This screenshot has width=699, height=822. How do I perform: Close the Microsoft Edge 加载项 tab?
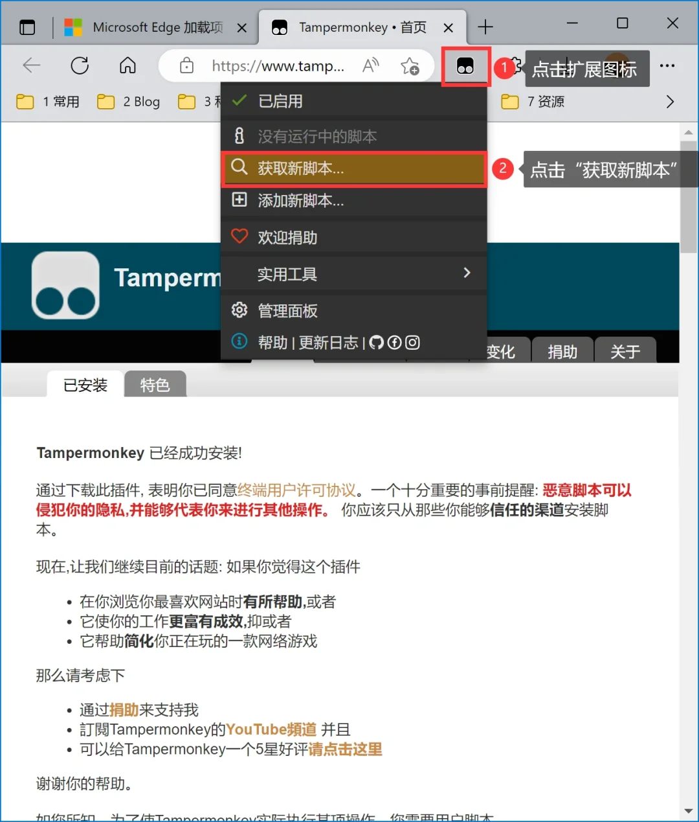(x=241, y=28)
